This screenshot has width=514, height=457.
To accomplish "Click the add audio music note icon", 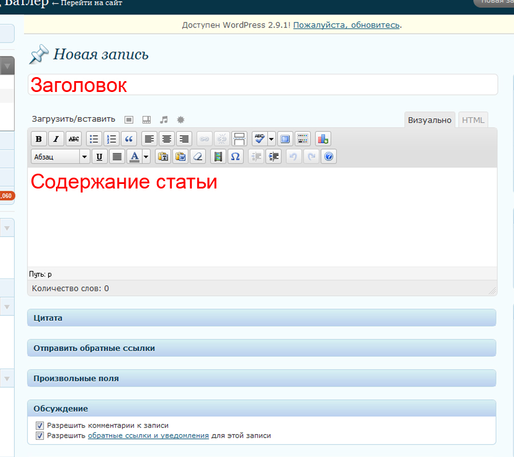I will point(164,119).
